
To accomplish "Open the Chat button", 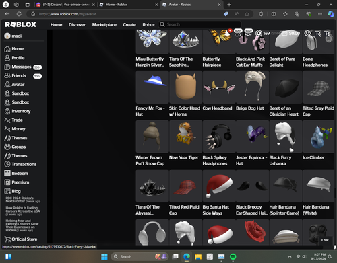I will (x=325, y=240).
